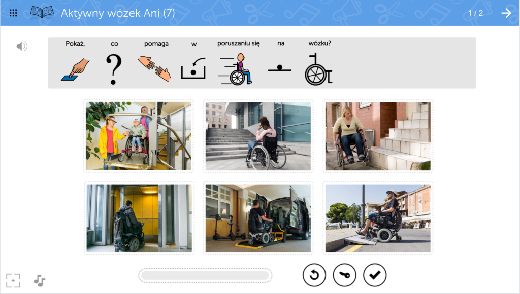Image resolution: width=520 pixels, height=294 pixels.
Task: Toggle the background music note icon
Action: tap(39, 280)
